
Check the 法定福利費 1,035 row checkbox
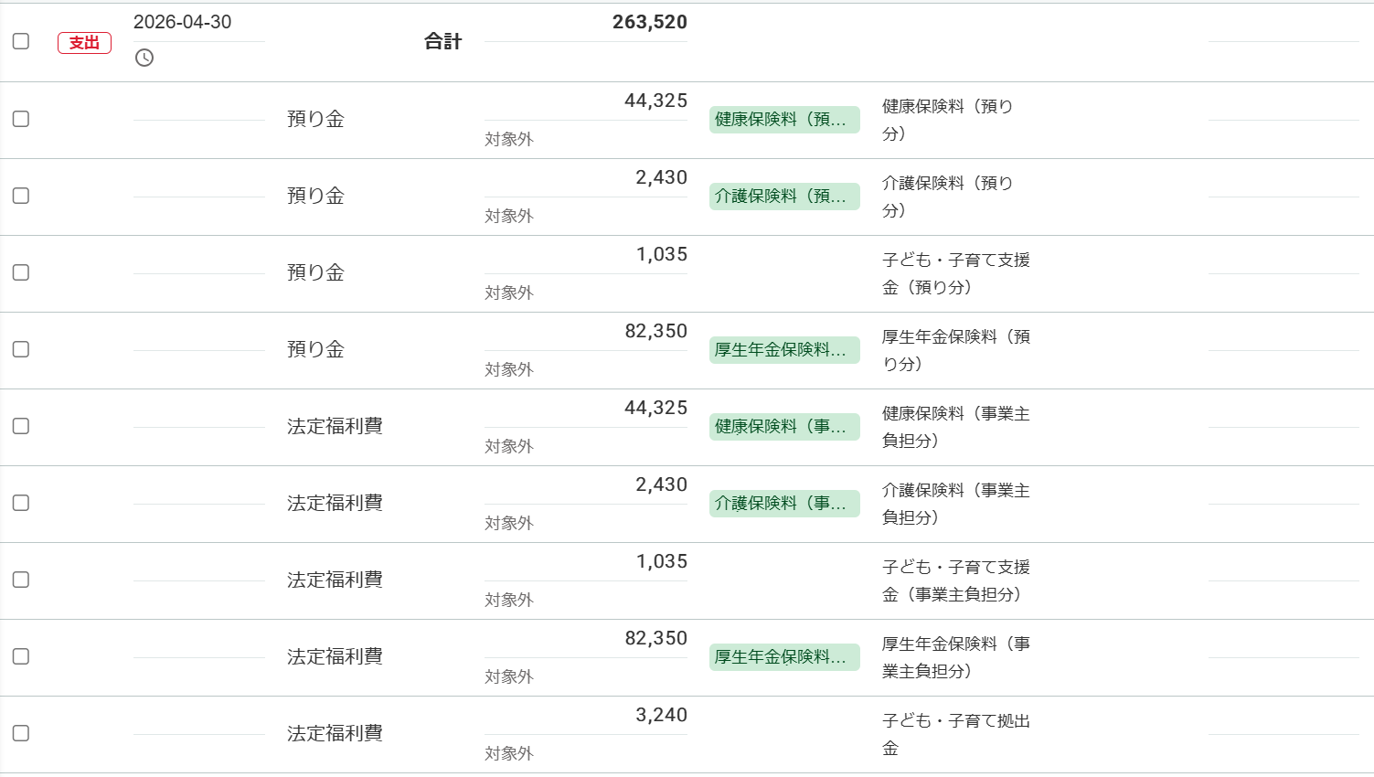point(21,580)
